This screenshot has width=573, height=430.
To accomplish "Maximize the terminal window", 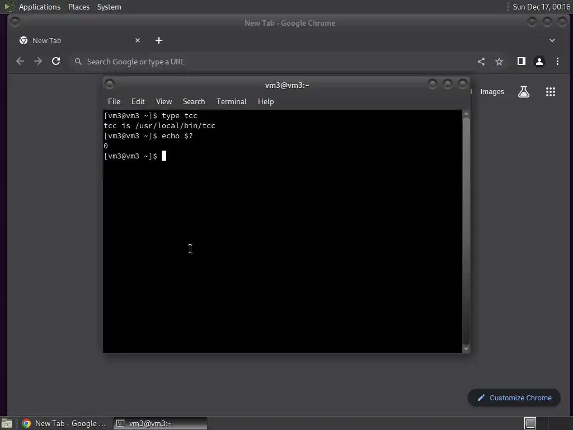I will (448, 85).
